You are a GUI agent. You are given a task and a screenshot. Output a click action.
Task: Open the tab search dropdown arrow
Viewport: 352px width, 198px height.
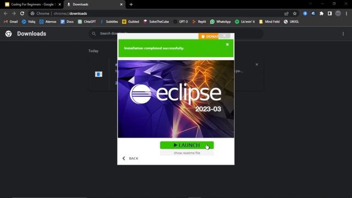(x=310, y=4)
